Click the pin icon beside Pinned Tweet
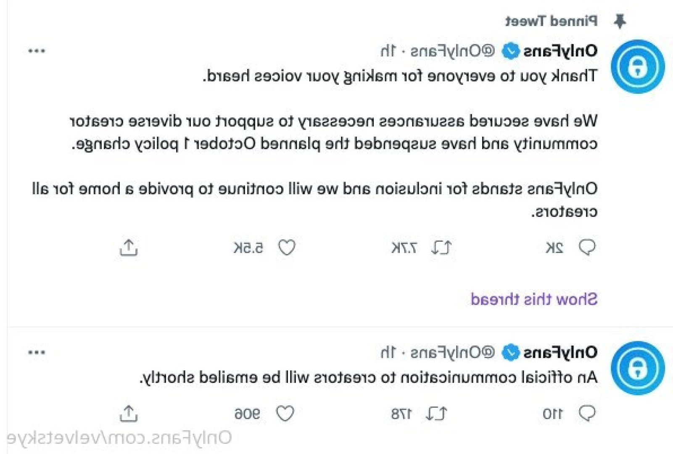673x454 pixels. (x=620, y=21)
